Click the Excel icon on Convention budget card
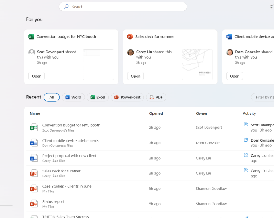Viewport: 274px width, 218px height. coord(31,36)
